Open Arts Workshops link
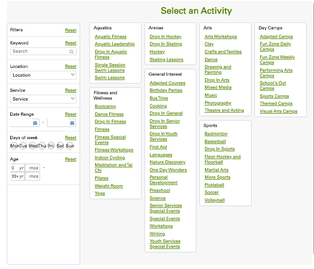The image size is (314, 269). click(221, 37)
